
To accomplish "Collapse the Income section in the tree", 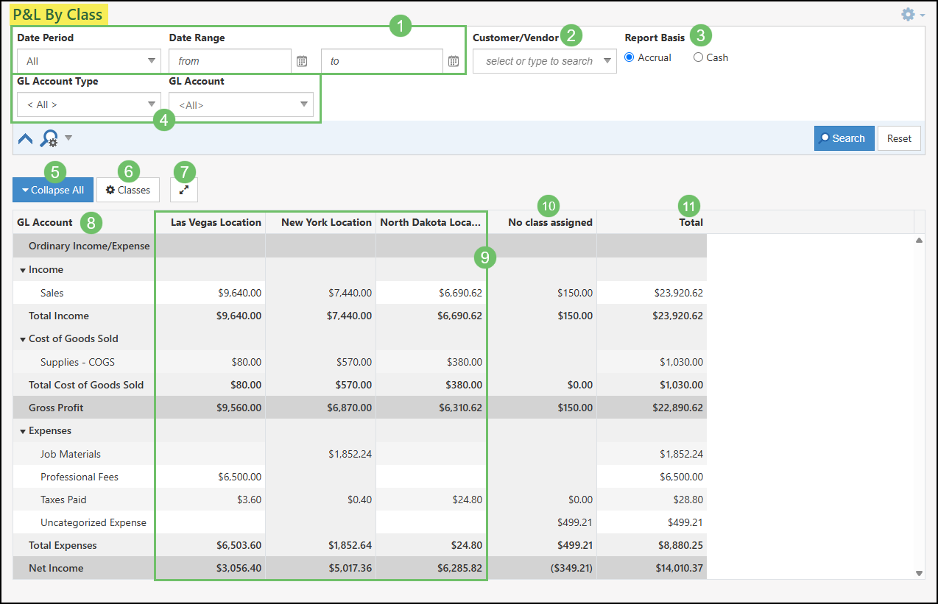I will (x=23, y=270).
